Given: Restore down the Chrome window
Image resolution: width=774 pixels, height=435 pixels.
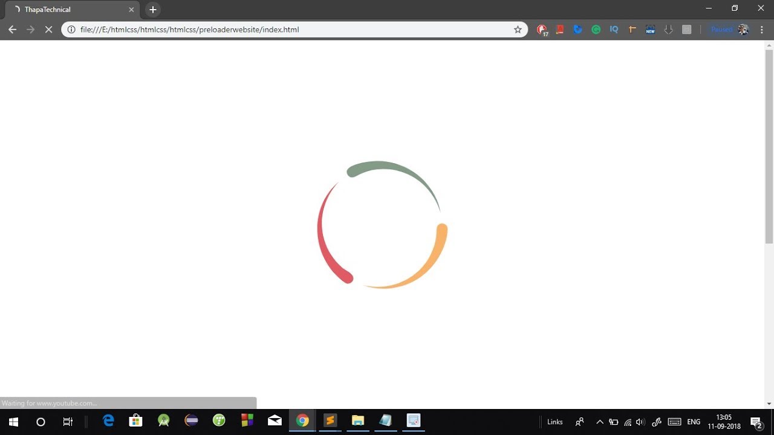Looking at the screenshot, I should pyautogui.click(x=735, y=8).
